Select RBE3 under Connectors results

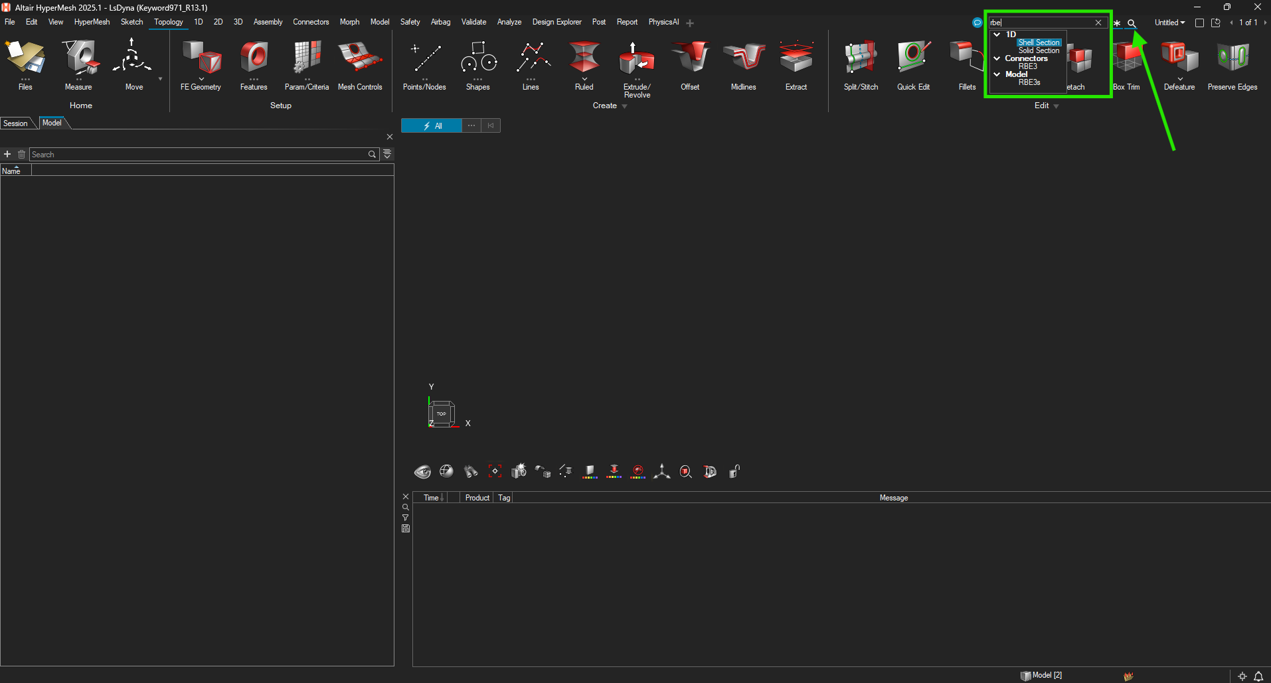click(x=1028, y=66)
